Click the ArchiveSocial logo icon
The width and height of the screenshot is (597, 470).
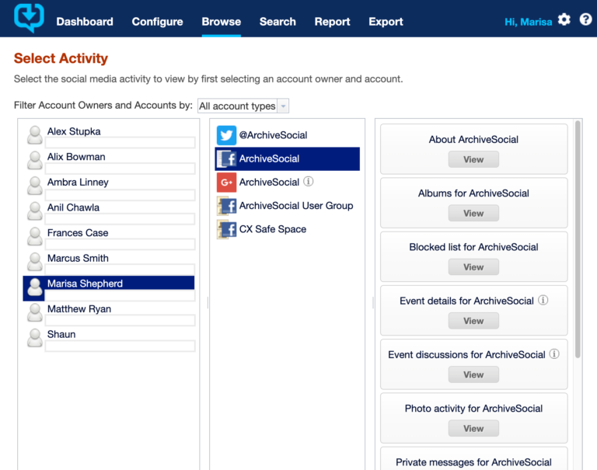(x=29, y=18)
